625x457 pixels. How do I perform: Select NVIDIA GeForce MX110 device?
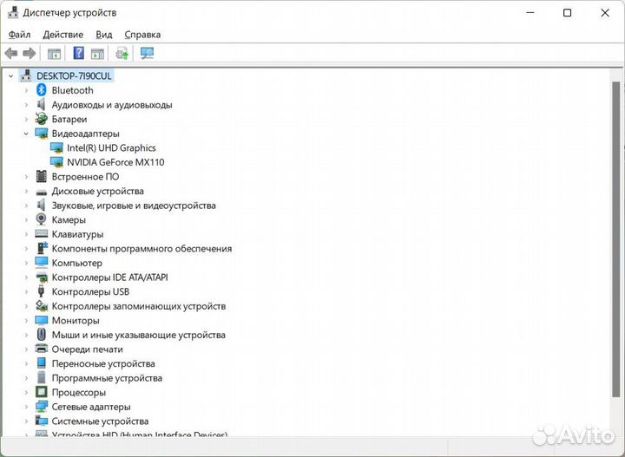pyautogui.click(x=115, y=162)
